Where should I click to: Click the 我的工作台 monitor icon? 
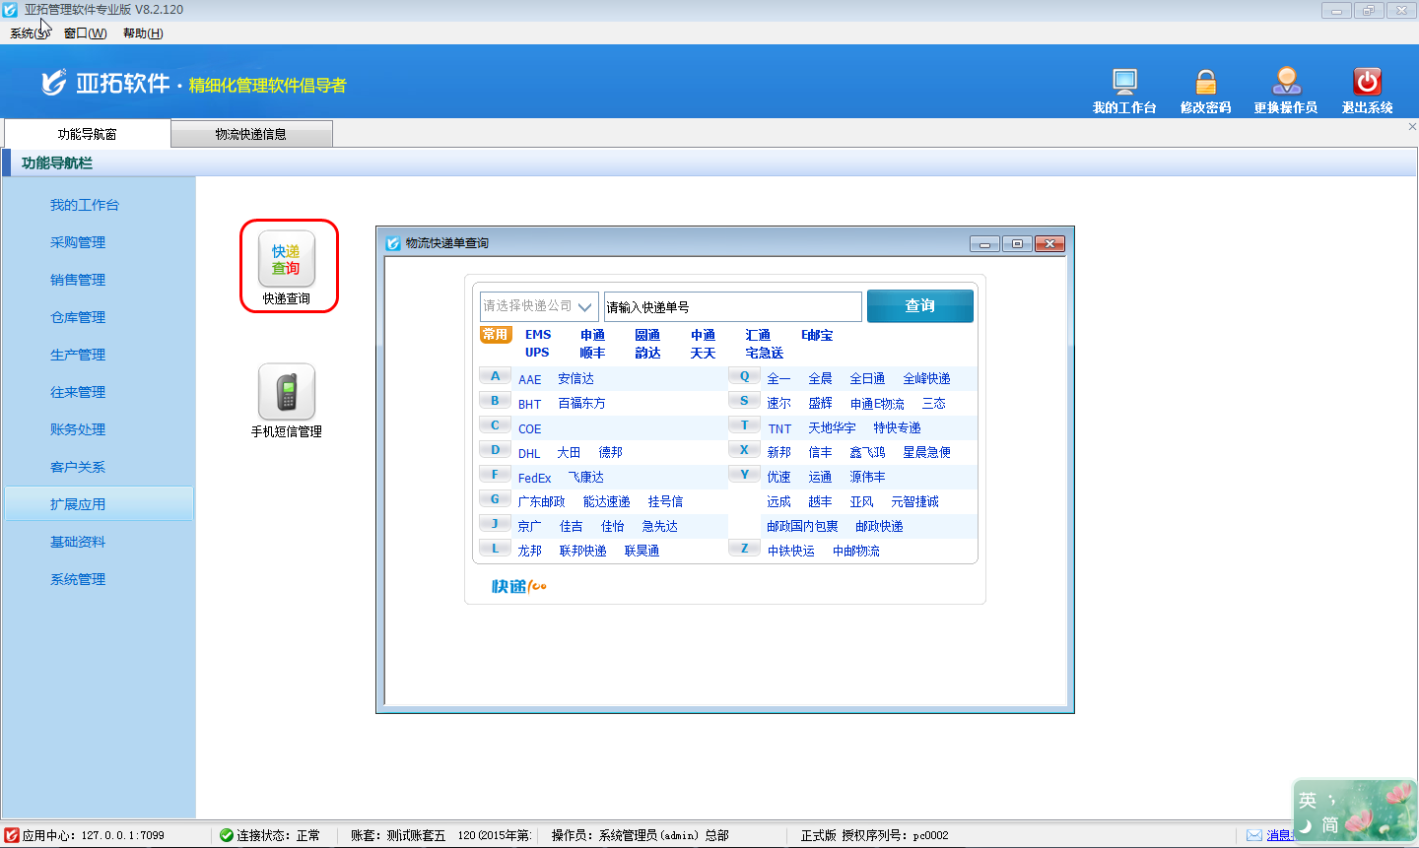(x=1124, y=82)
